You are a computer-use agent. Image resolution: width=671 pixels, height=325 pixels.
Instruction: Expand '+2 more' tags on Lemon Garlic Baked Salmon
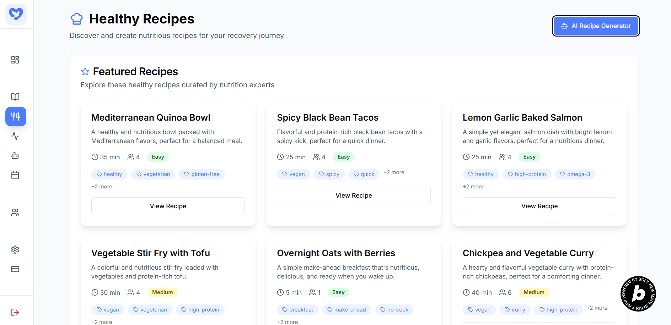click(x=473, y=187)
